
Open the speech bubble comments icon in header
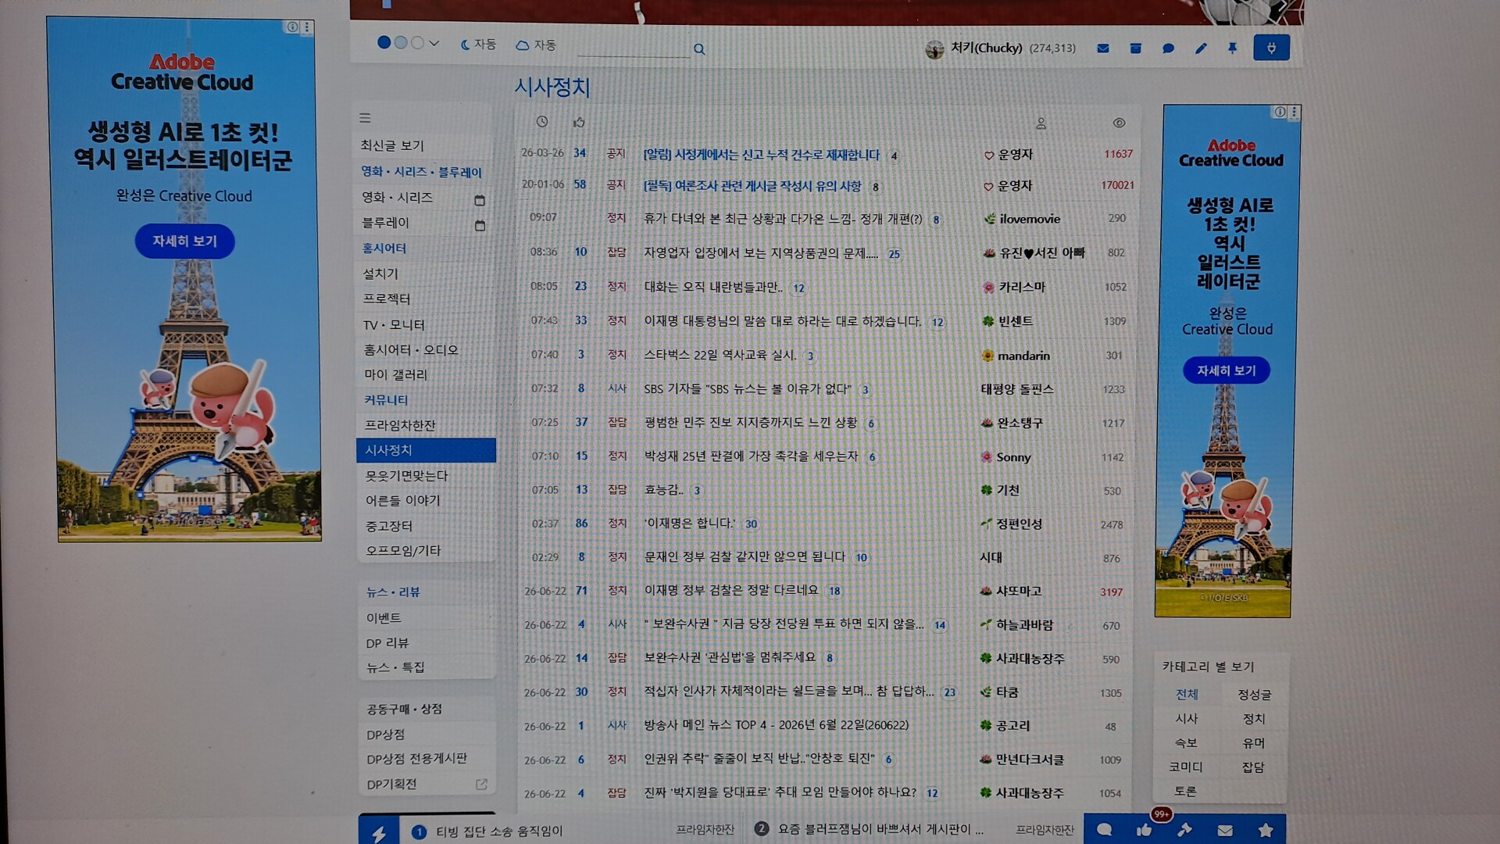point(1168,48)
